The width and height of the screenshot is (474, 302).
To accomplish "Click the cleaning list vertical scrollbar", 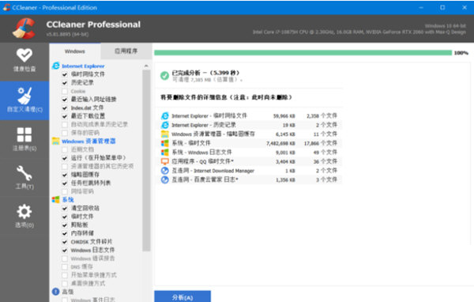I will point(146,160).
